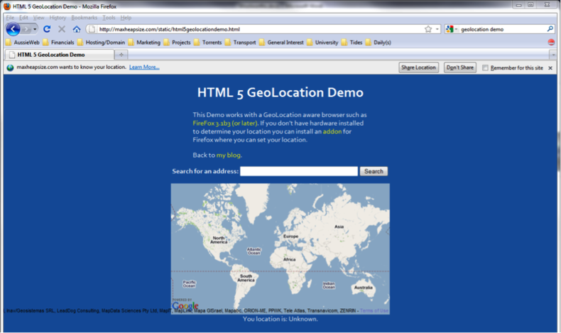The width and height of the screenshot is (561, 333).
Task: Click the page icon in the address bar
Action: 92,29
